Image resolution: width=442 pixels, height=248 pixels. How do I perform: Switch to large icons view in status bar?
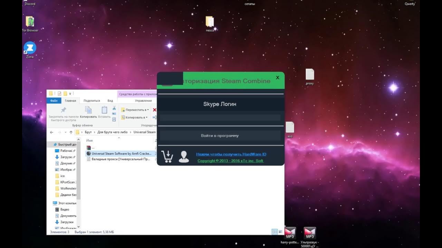pyautogui.click(x=280, y=232)
